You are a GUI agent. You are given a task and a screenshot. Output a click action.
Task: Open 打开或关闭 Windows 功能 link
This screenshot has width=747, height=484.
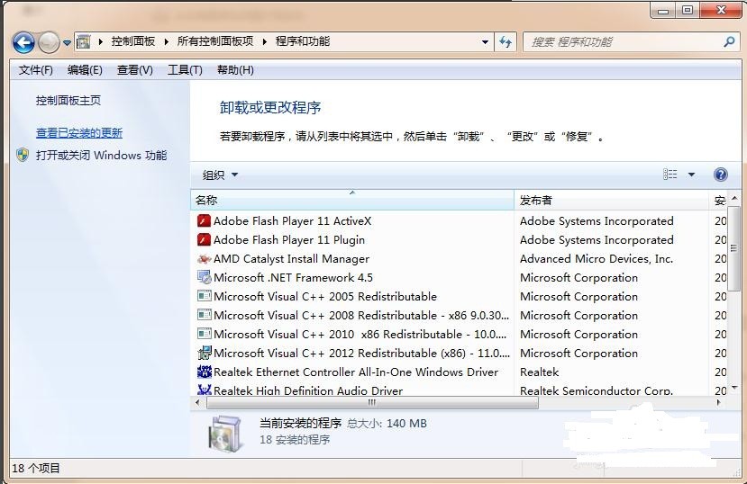tap(101, 156)
